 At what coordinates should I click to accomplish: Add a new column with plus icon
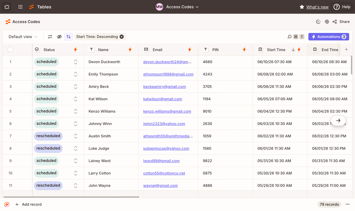[346, 49]
